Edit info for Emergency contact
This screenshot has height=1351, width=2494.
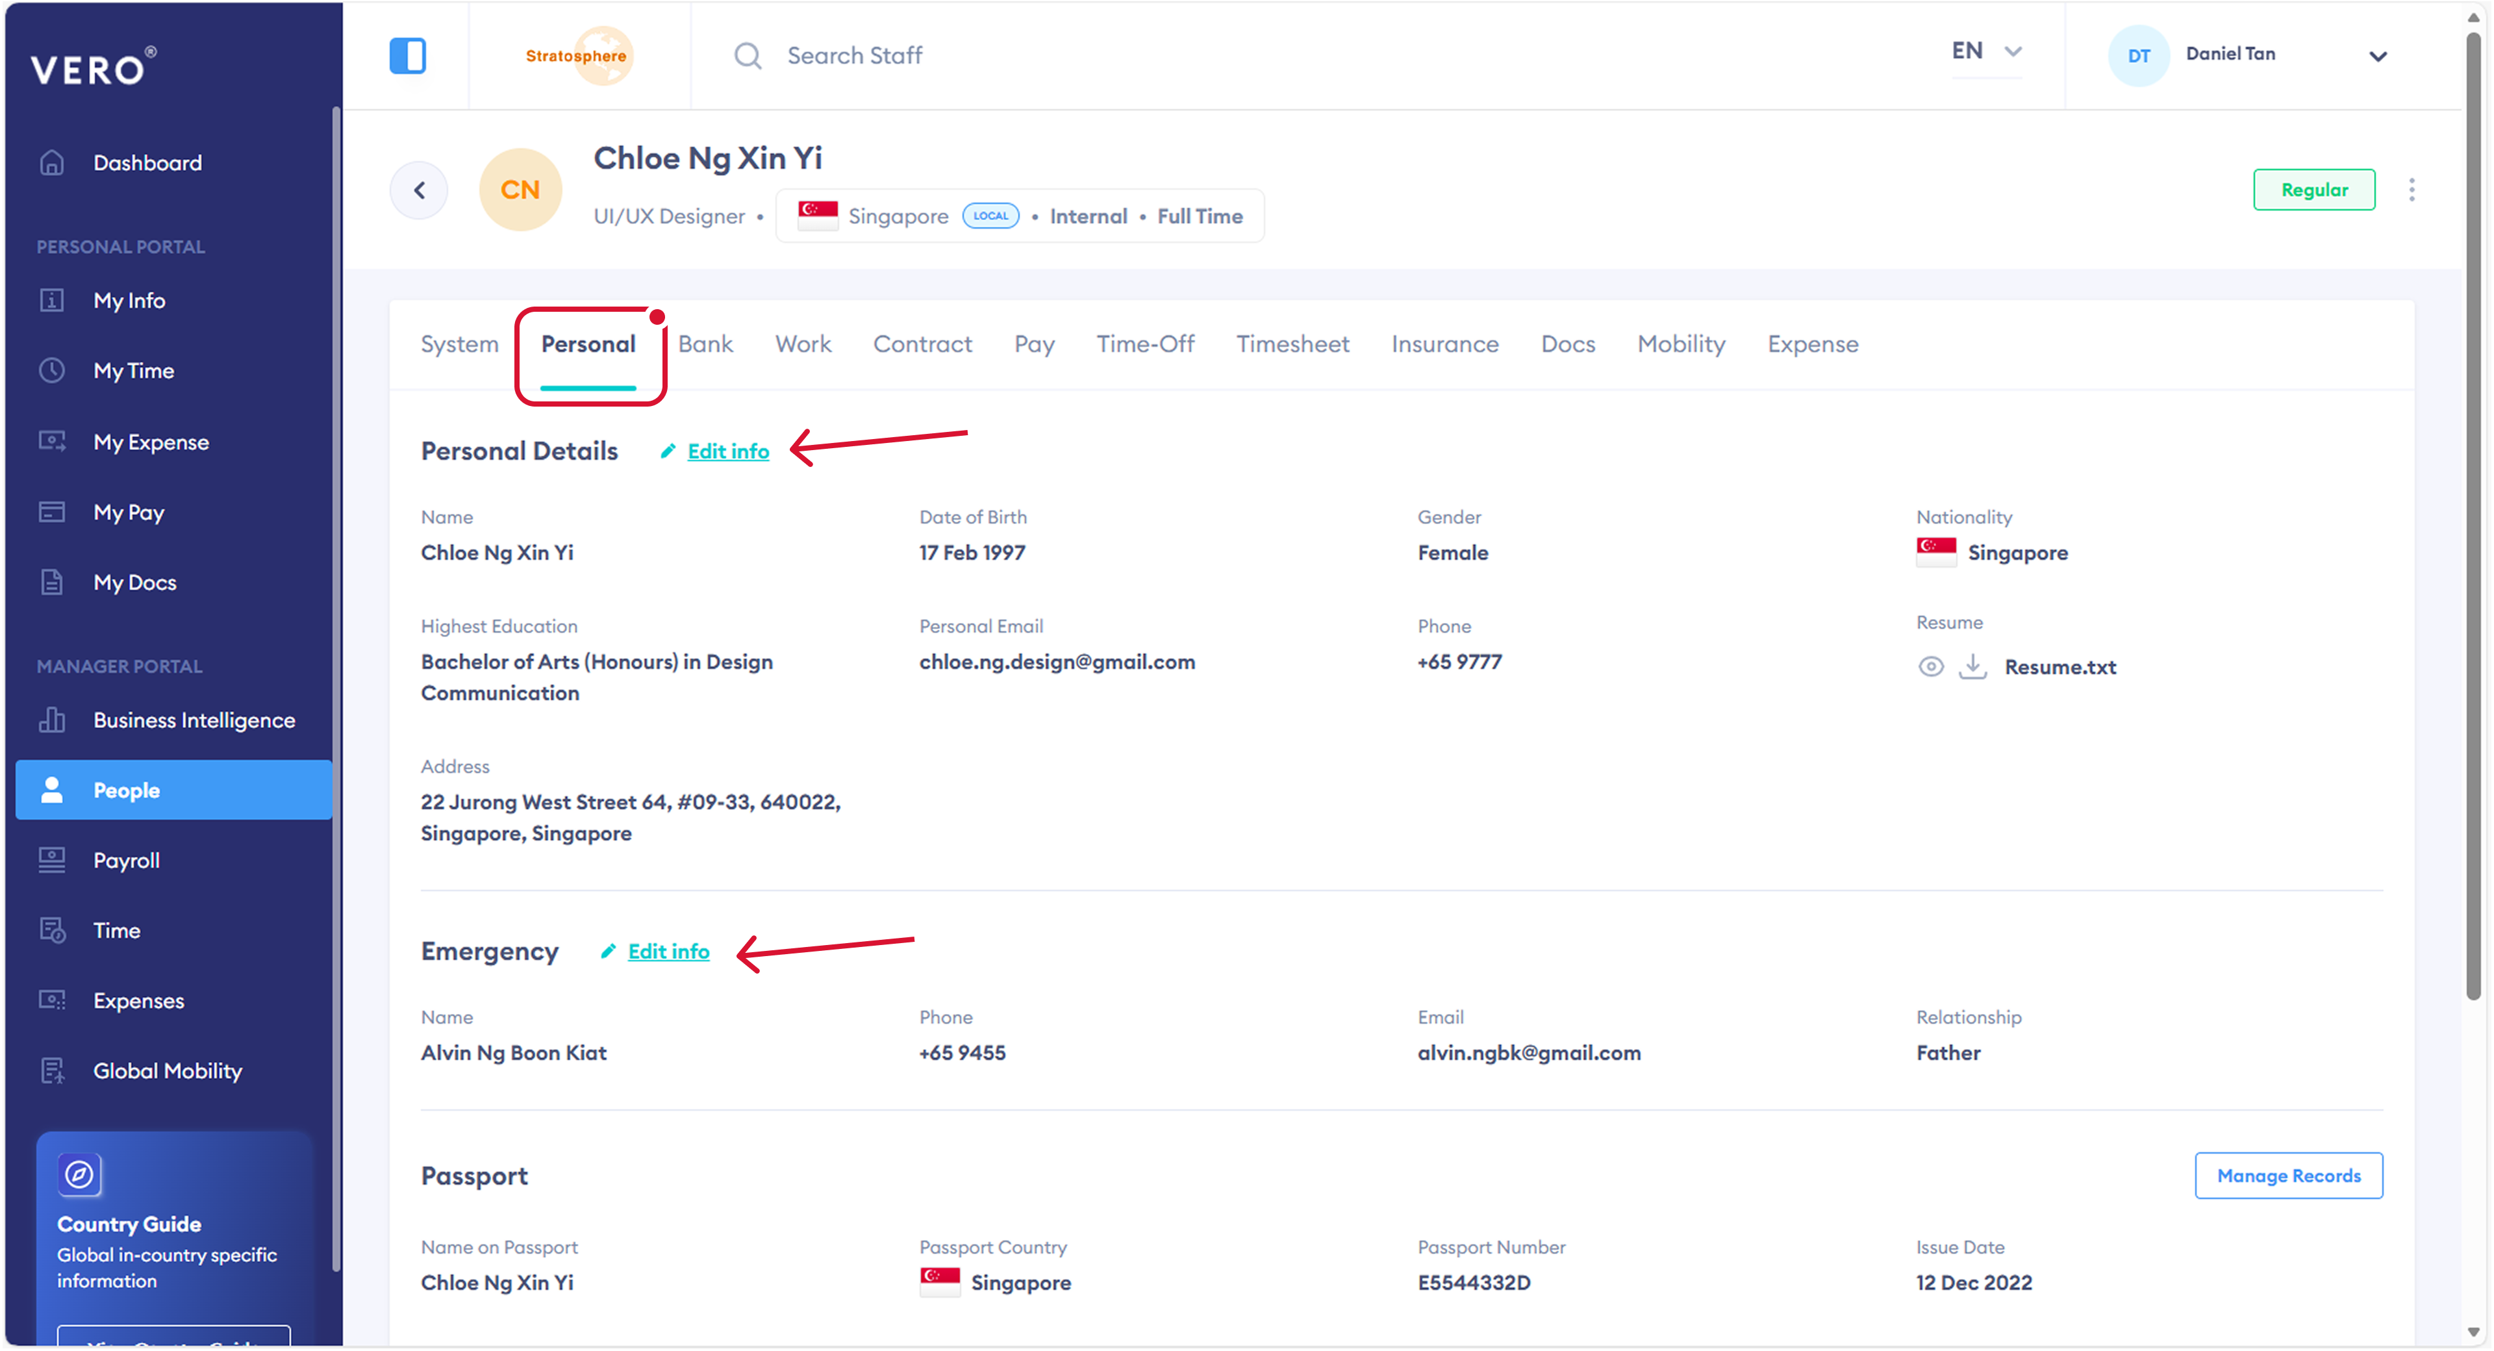point(668,952)
